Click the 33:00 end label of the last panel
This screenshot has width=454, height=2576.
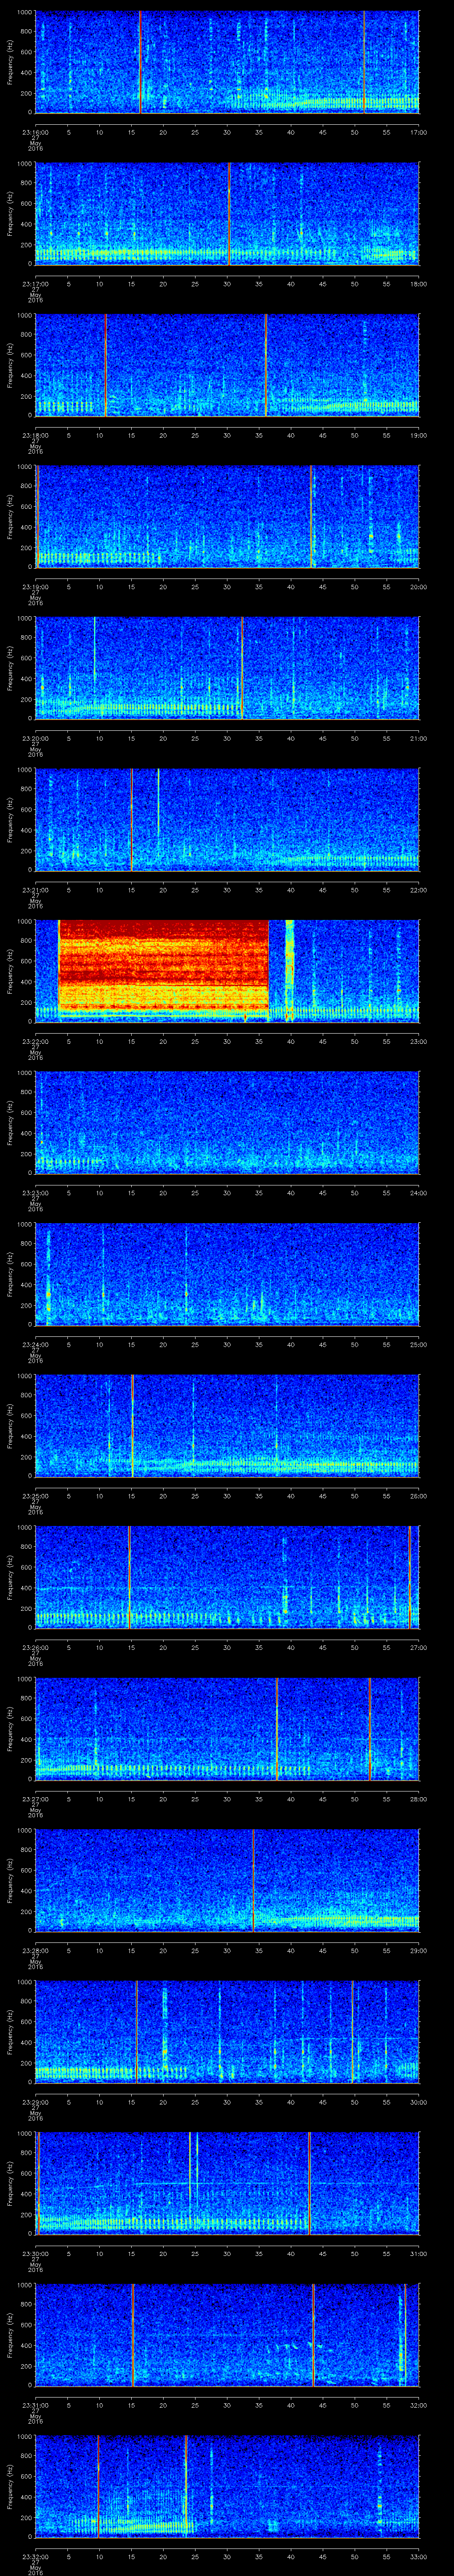(x=419, y=2556)
